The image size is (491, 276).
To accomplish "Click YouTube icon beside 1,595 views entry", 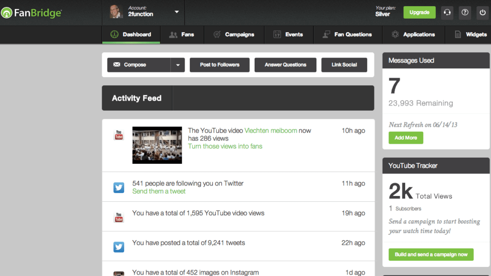I will tap(119, 217).
